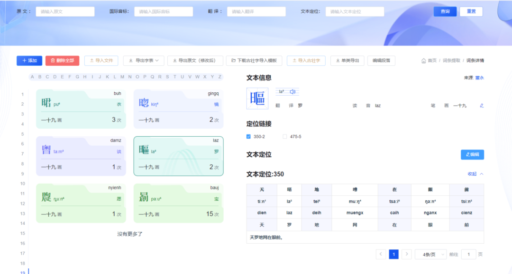Click the pencil icon on the 编辑 button
The image size is (512, 274).
[x=467, y=155]
